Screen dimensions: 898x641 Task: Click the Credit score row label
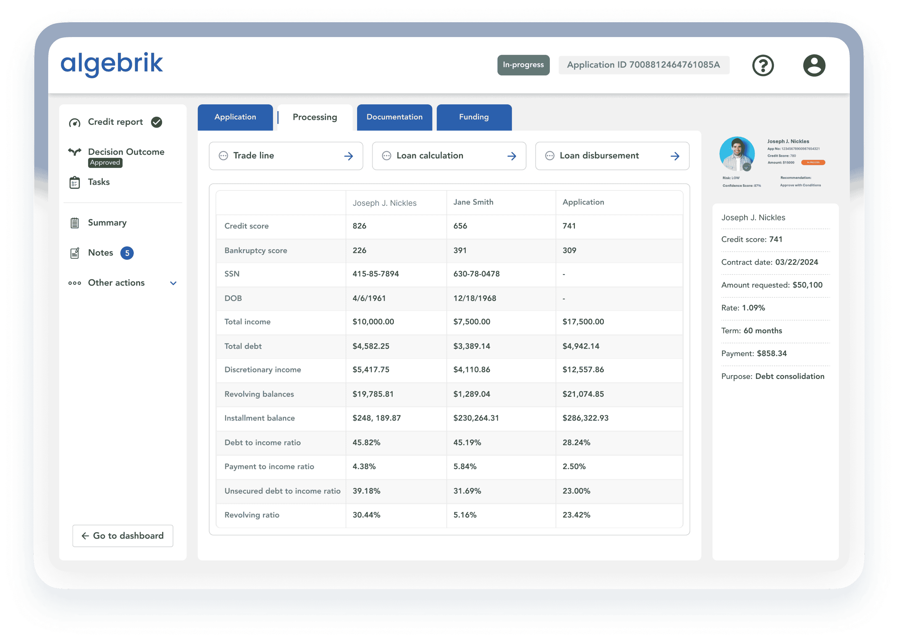click(x=247, y=226)
